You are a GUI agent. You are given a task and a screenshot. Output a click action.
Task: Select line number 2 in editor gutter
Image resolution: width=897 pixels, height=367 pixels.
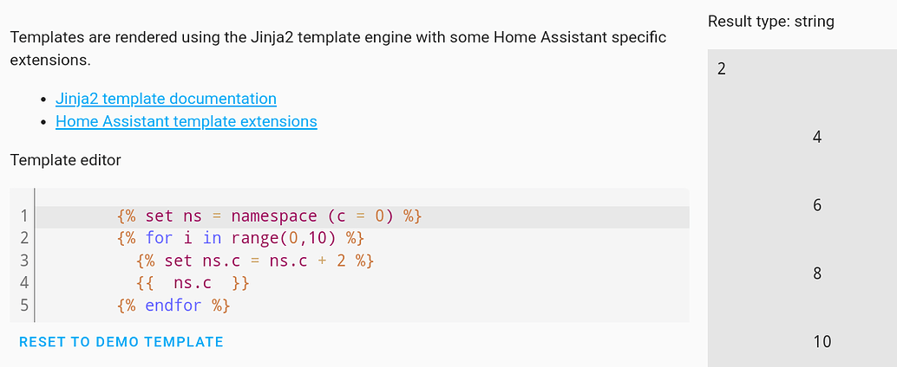point(23,238)
